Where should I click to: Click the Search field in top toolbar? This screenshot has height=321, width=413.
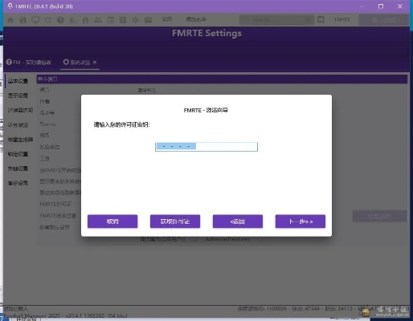pyautogui.click(x=276, y=19)
